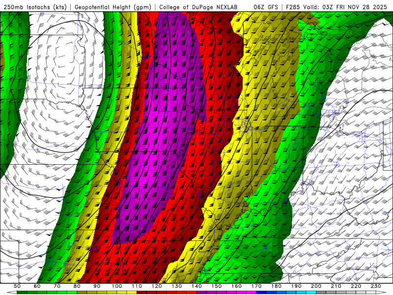
Task: Click the '140' color bar legend value
Action: pyautogui.click(x=196, y=286)
